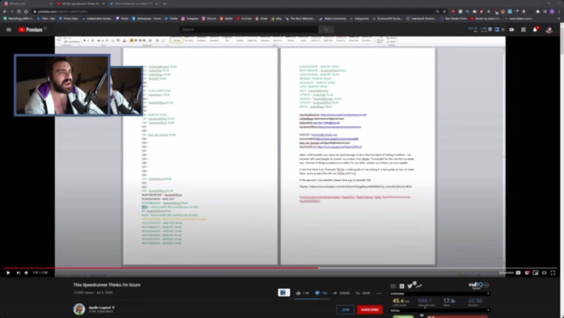Open the Prime Video bookmark
This screenshot has width=564, height=318.
click(68, 18)
